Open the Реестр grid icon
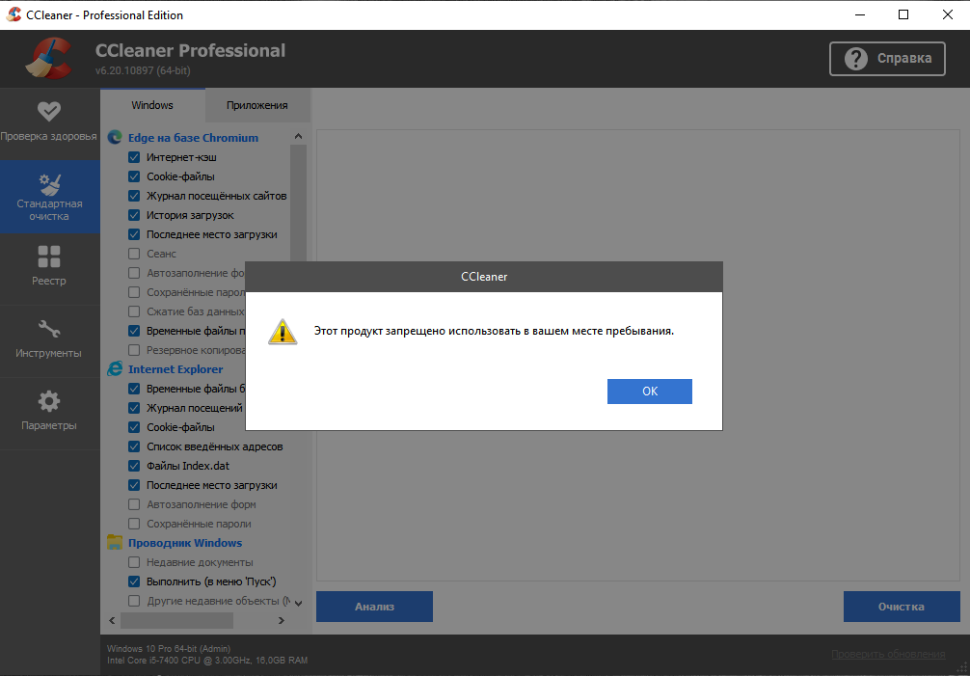The image size is (970, 676). [x=49, y=257]
